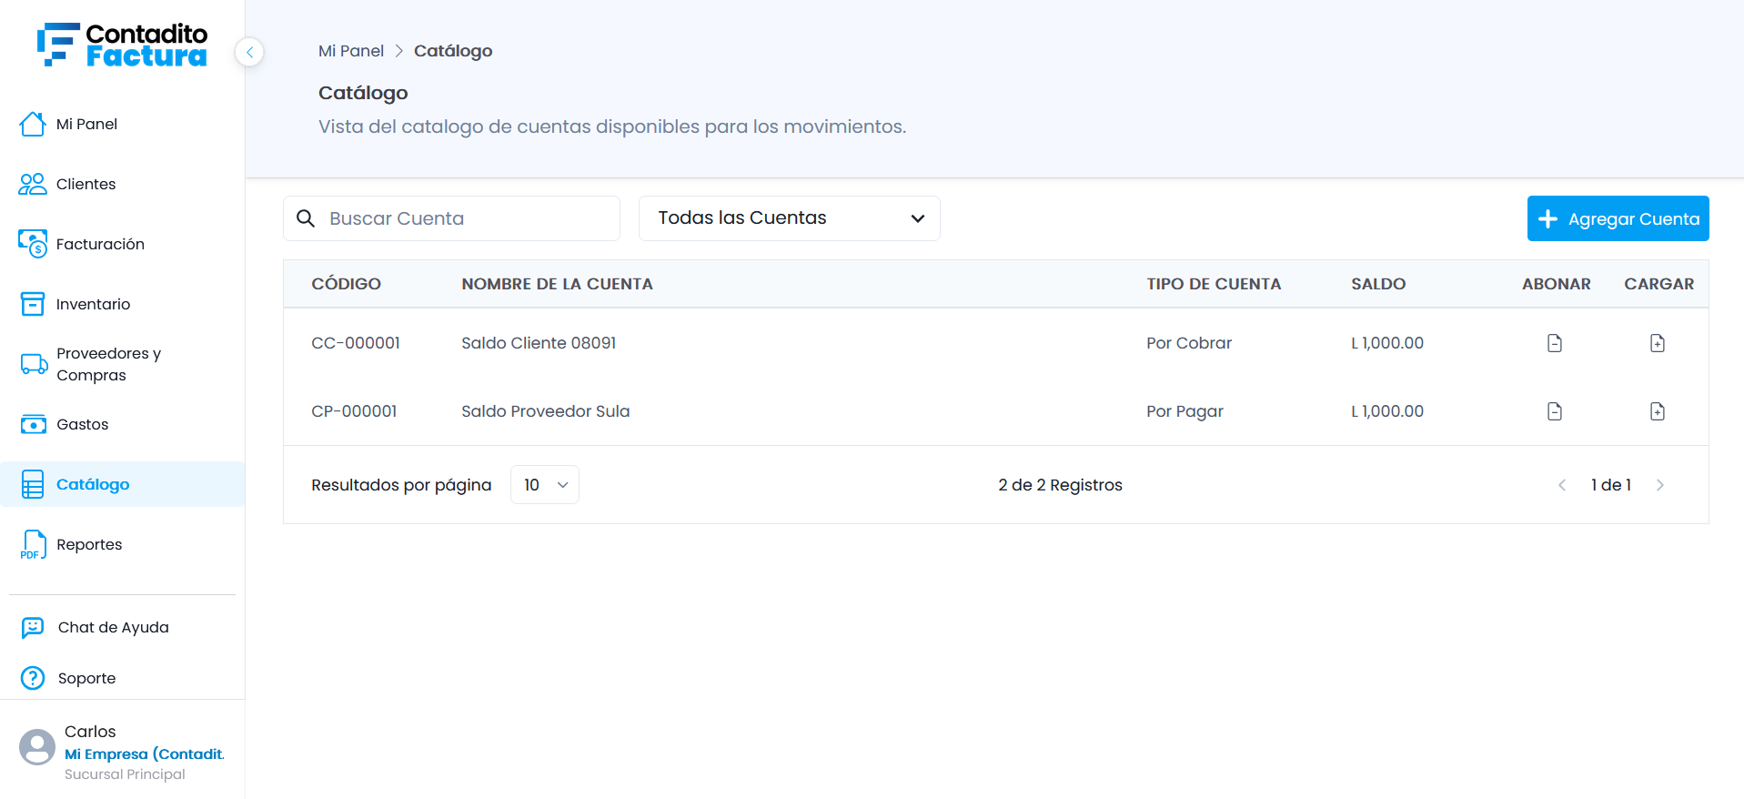Click the Reportes PDF icon
This screenshot has width=1744, height=799.
point(33,544)
